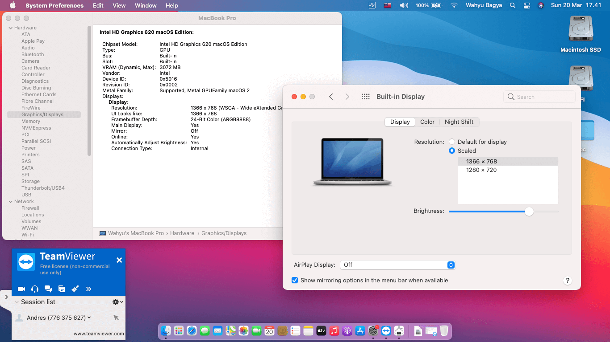This screenshot has height=342, width=610.
Task: Select Wi-Fi under Network sidebar
Action: (28, 235)
